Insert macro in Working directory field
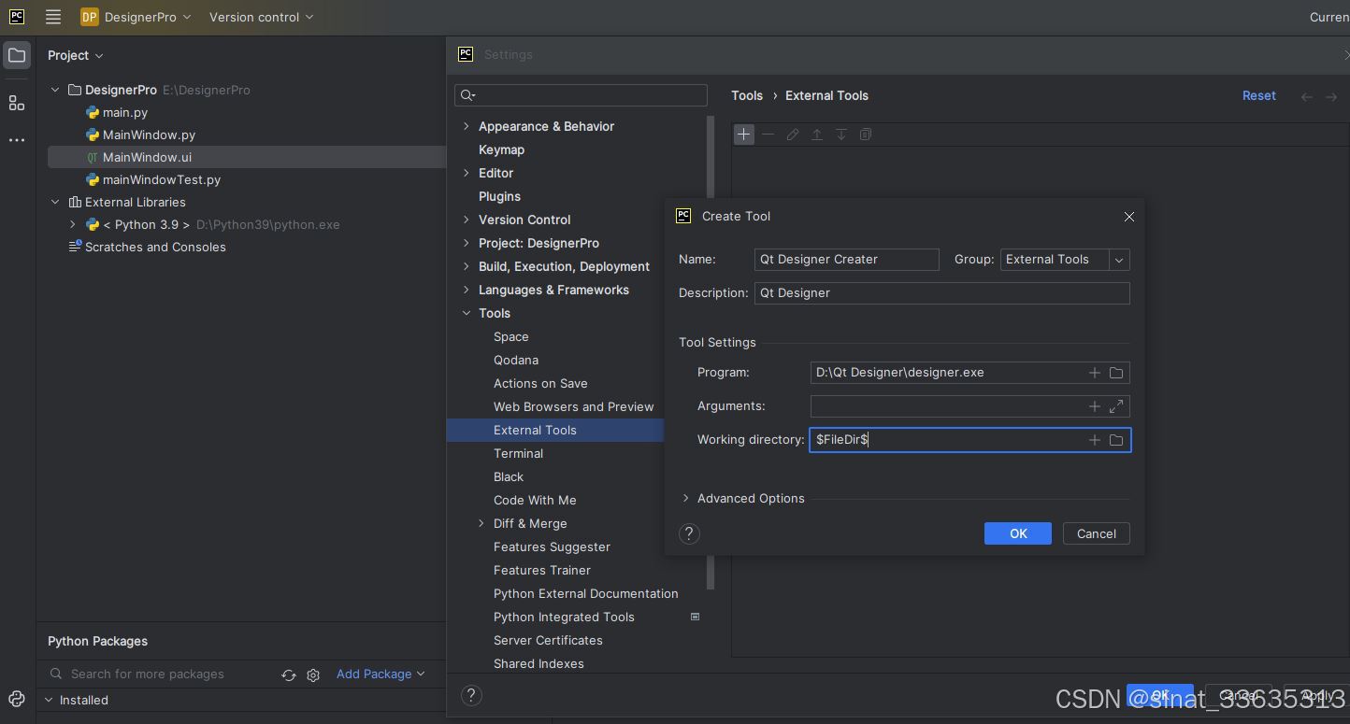Screen dimensions: 1350x724 pos(1094,440)
